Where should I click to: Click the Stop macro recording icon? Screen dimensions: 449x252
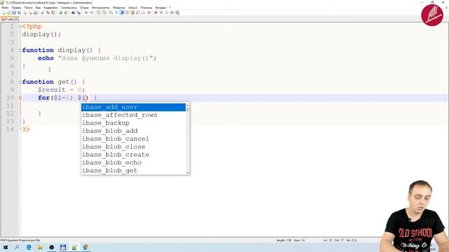pos(161,13)
